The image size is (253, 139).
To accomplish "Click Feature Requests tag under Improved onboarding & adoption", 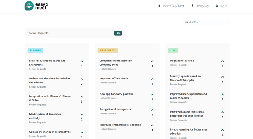I will tap(108, 129).
